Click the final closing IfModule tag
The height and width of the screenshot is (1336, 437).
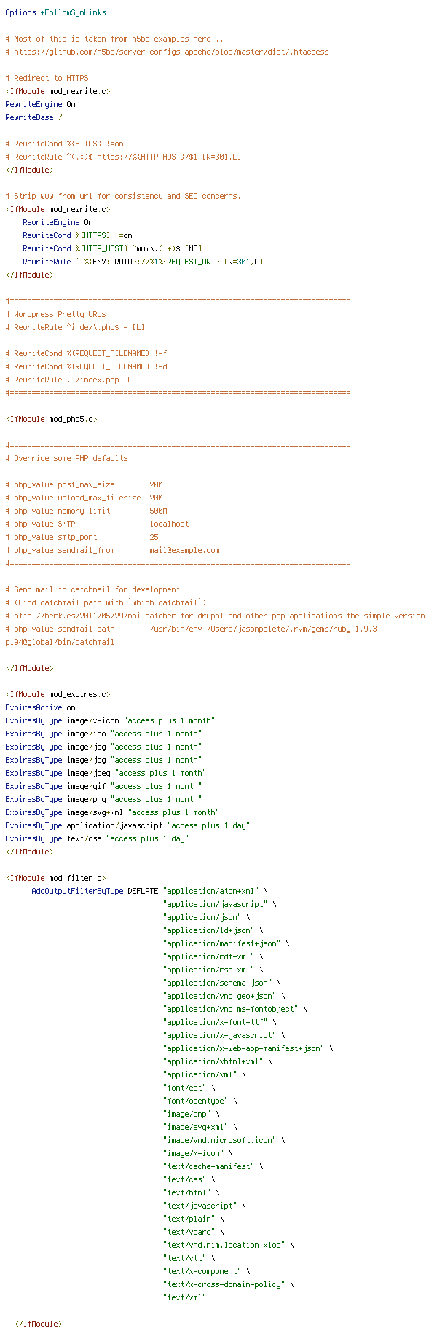pos(38,1324)
